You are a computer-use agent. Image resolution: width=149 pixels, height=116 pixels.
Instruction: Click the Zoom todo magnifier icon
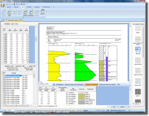point(9,11)
